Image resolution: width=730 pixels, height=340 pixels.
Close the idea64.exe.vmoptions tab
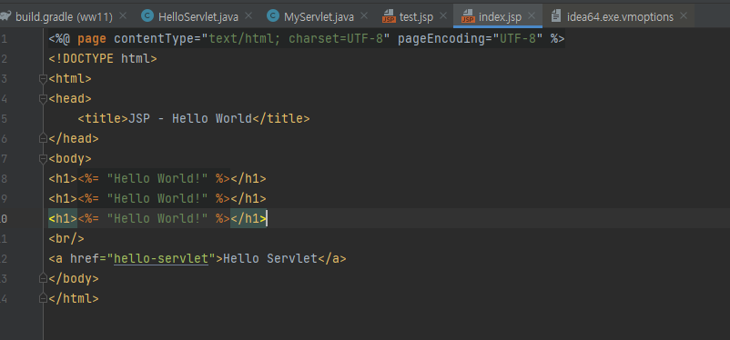684,15
